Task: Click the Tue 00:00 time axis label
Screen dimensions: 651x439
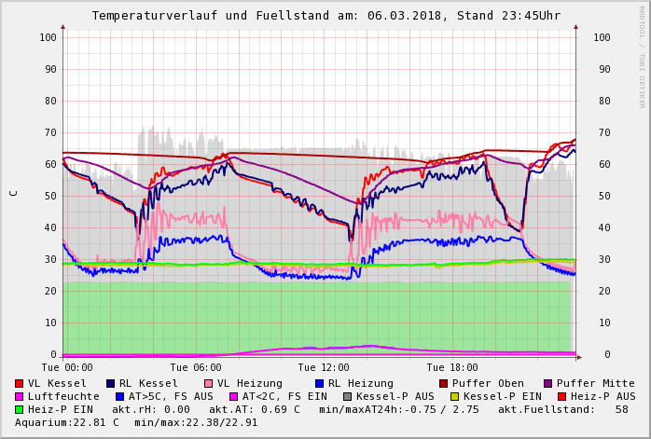Action: [66, 367]
